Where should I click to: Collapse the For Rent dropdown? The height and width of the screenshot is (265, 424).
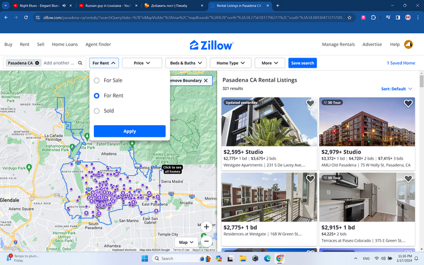pos(104,63)
